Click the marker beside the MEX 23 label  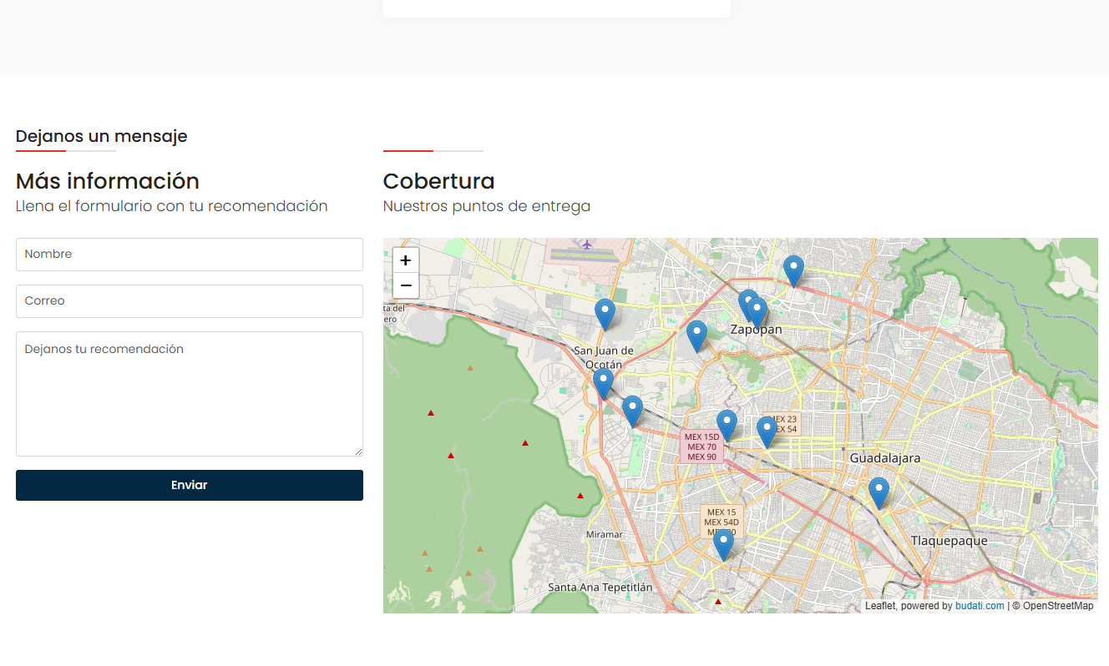click(x=767, y=432)
